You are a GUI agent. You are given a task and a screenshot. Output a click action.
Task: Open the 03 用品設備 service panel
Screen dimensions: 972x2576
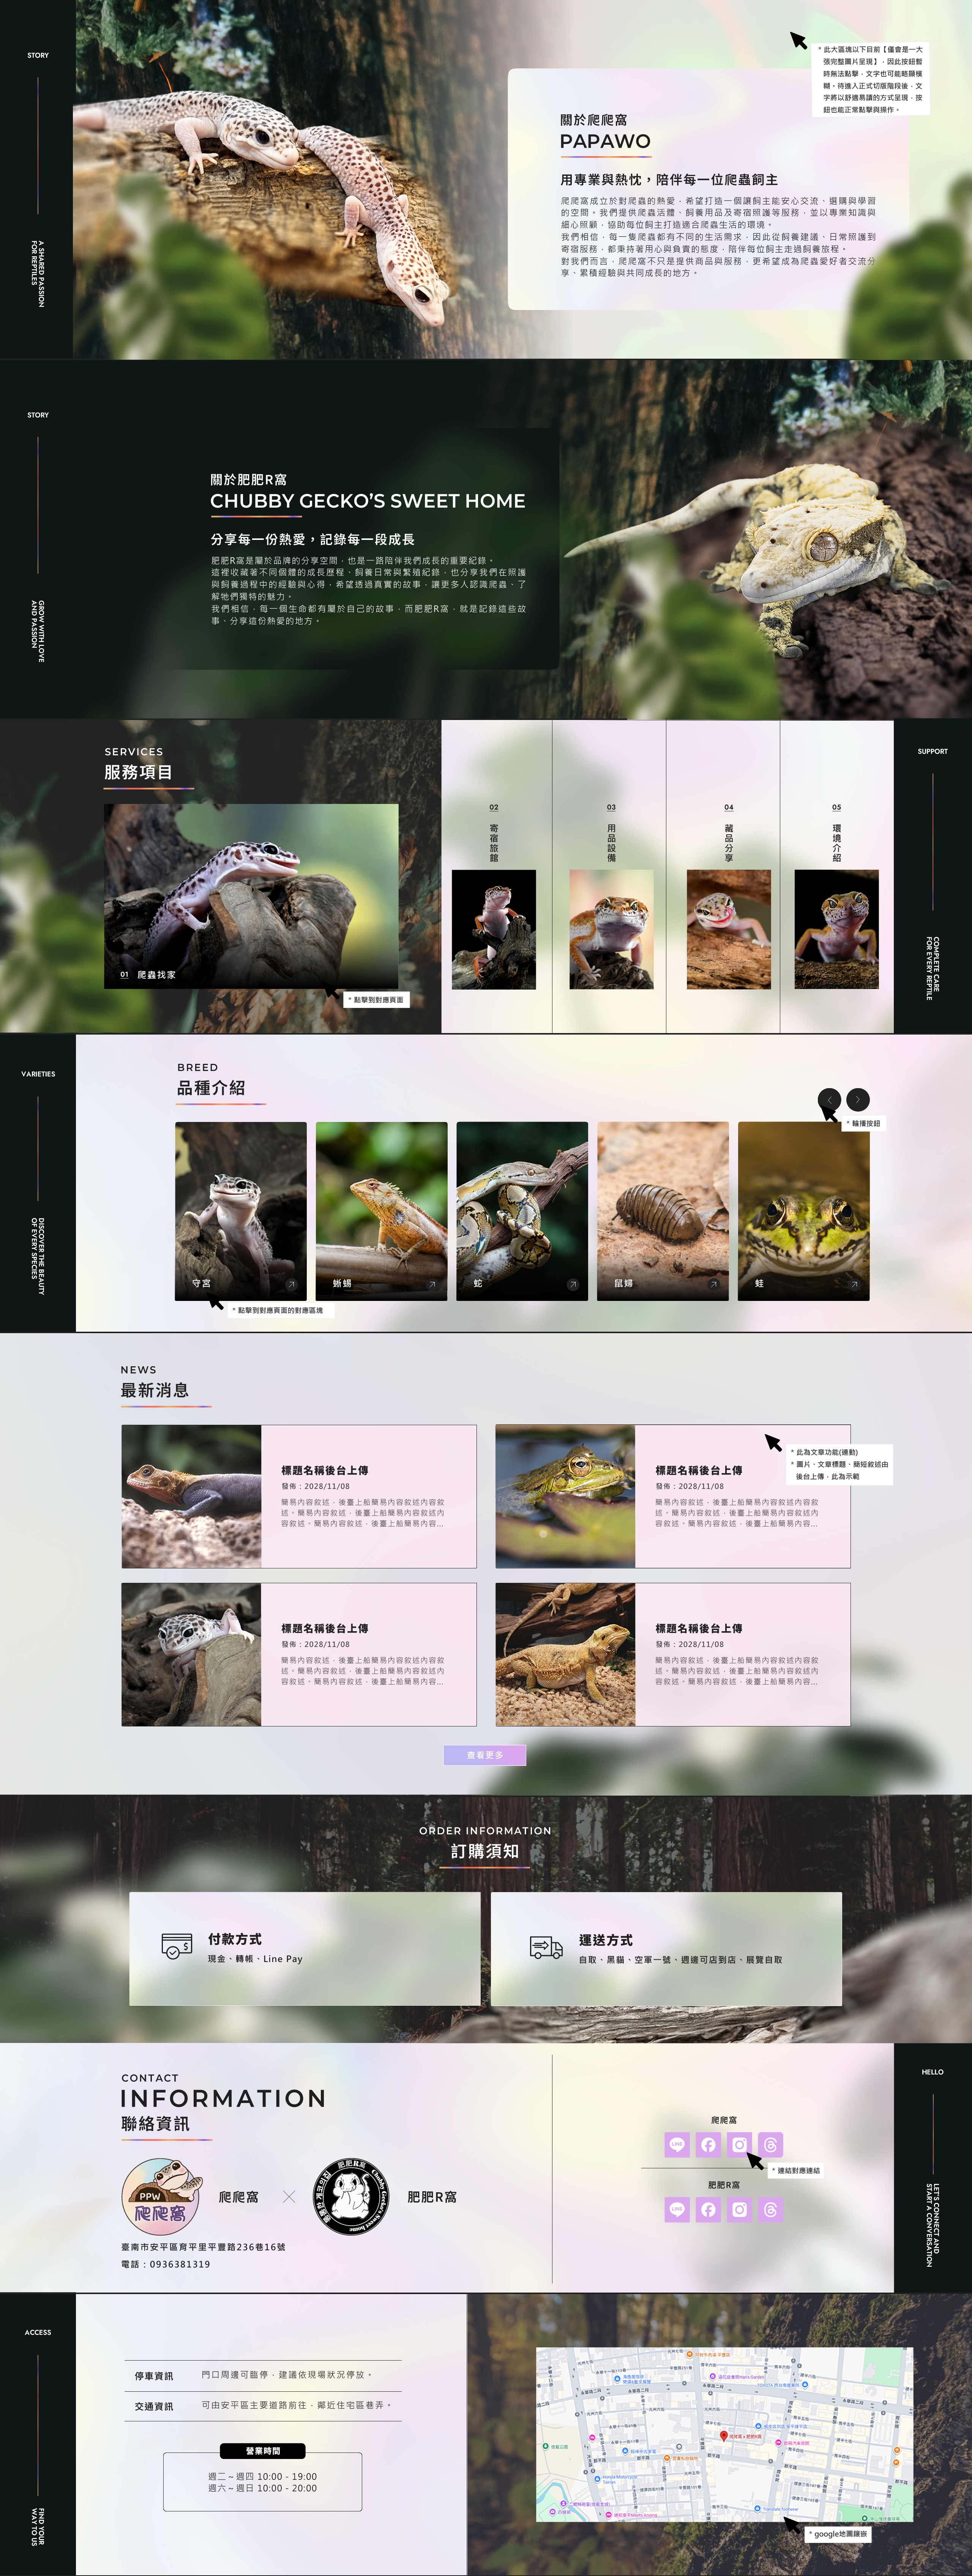(x=609, y=876)
